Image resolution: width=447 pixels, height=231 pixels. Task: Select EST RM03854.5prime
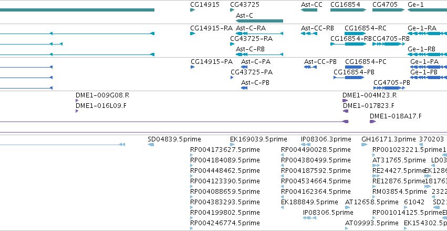(x=374, y=197)
